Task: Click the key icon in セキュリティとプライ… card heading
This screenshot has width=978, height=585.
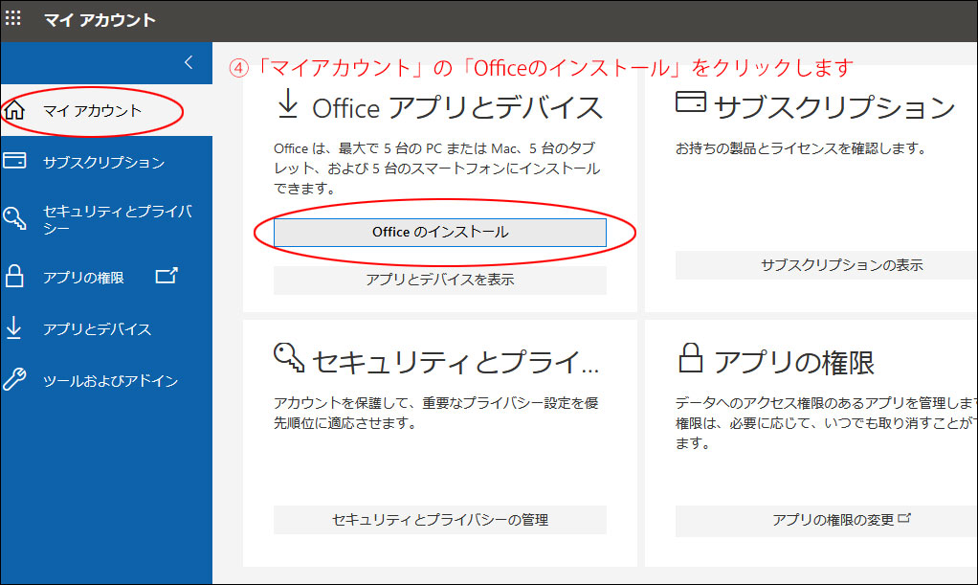Action: pos(289,358)
